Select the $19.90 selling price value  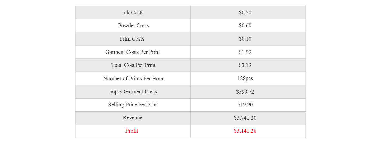click(x=245, y=105)
